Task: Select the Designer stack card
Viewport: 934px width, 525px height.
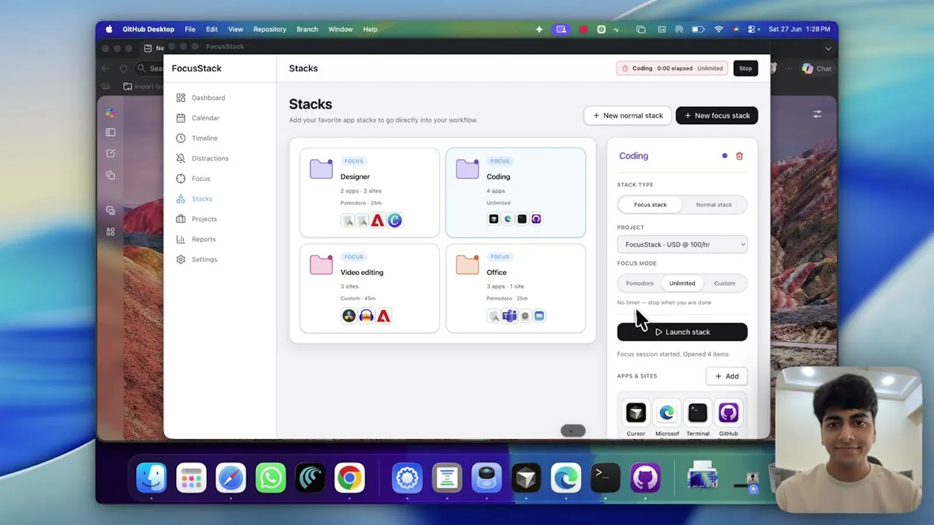Action: pos(370,192)
